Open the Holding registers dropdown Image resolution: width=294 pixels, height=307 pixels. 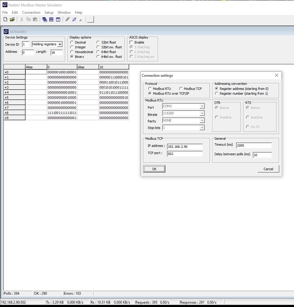pos(59,44)
